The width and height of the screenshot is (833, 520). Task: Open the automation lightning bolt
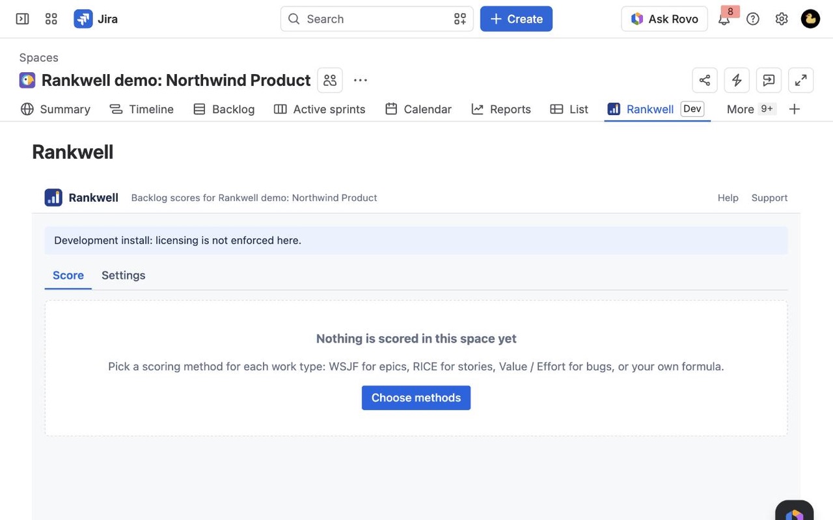[x=737, y=80]
